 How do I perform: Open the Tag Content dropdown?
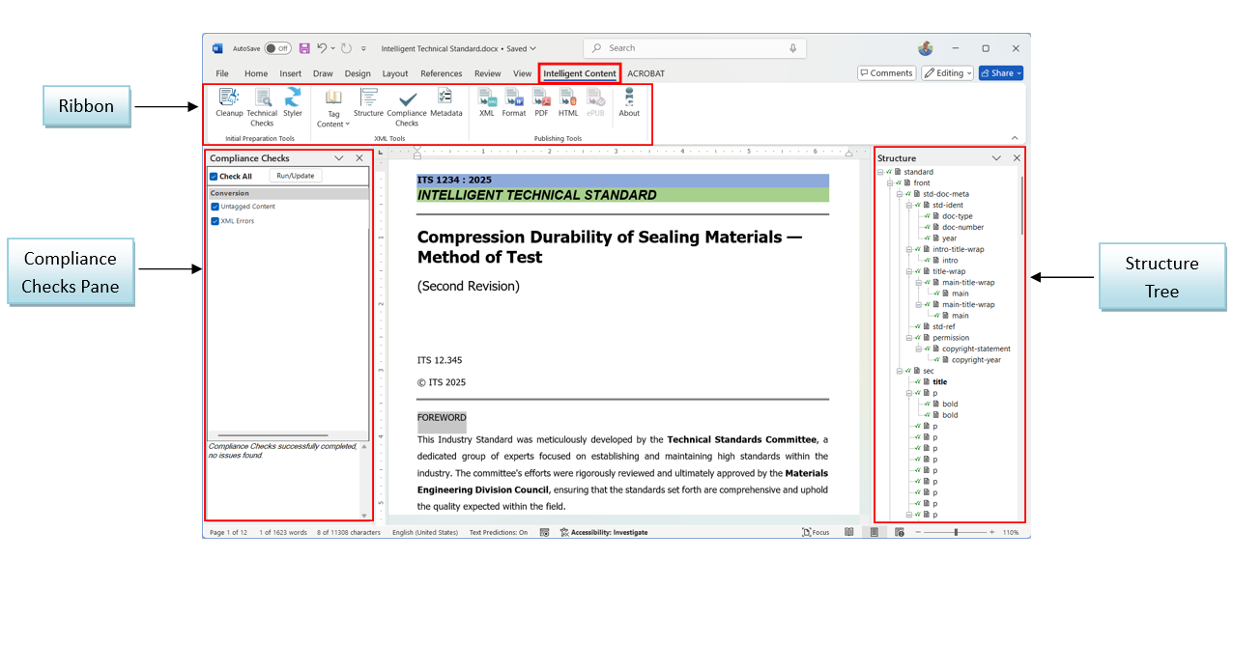333,108
